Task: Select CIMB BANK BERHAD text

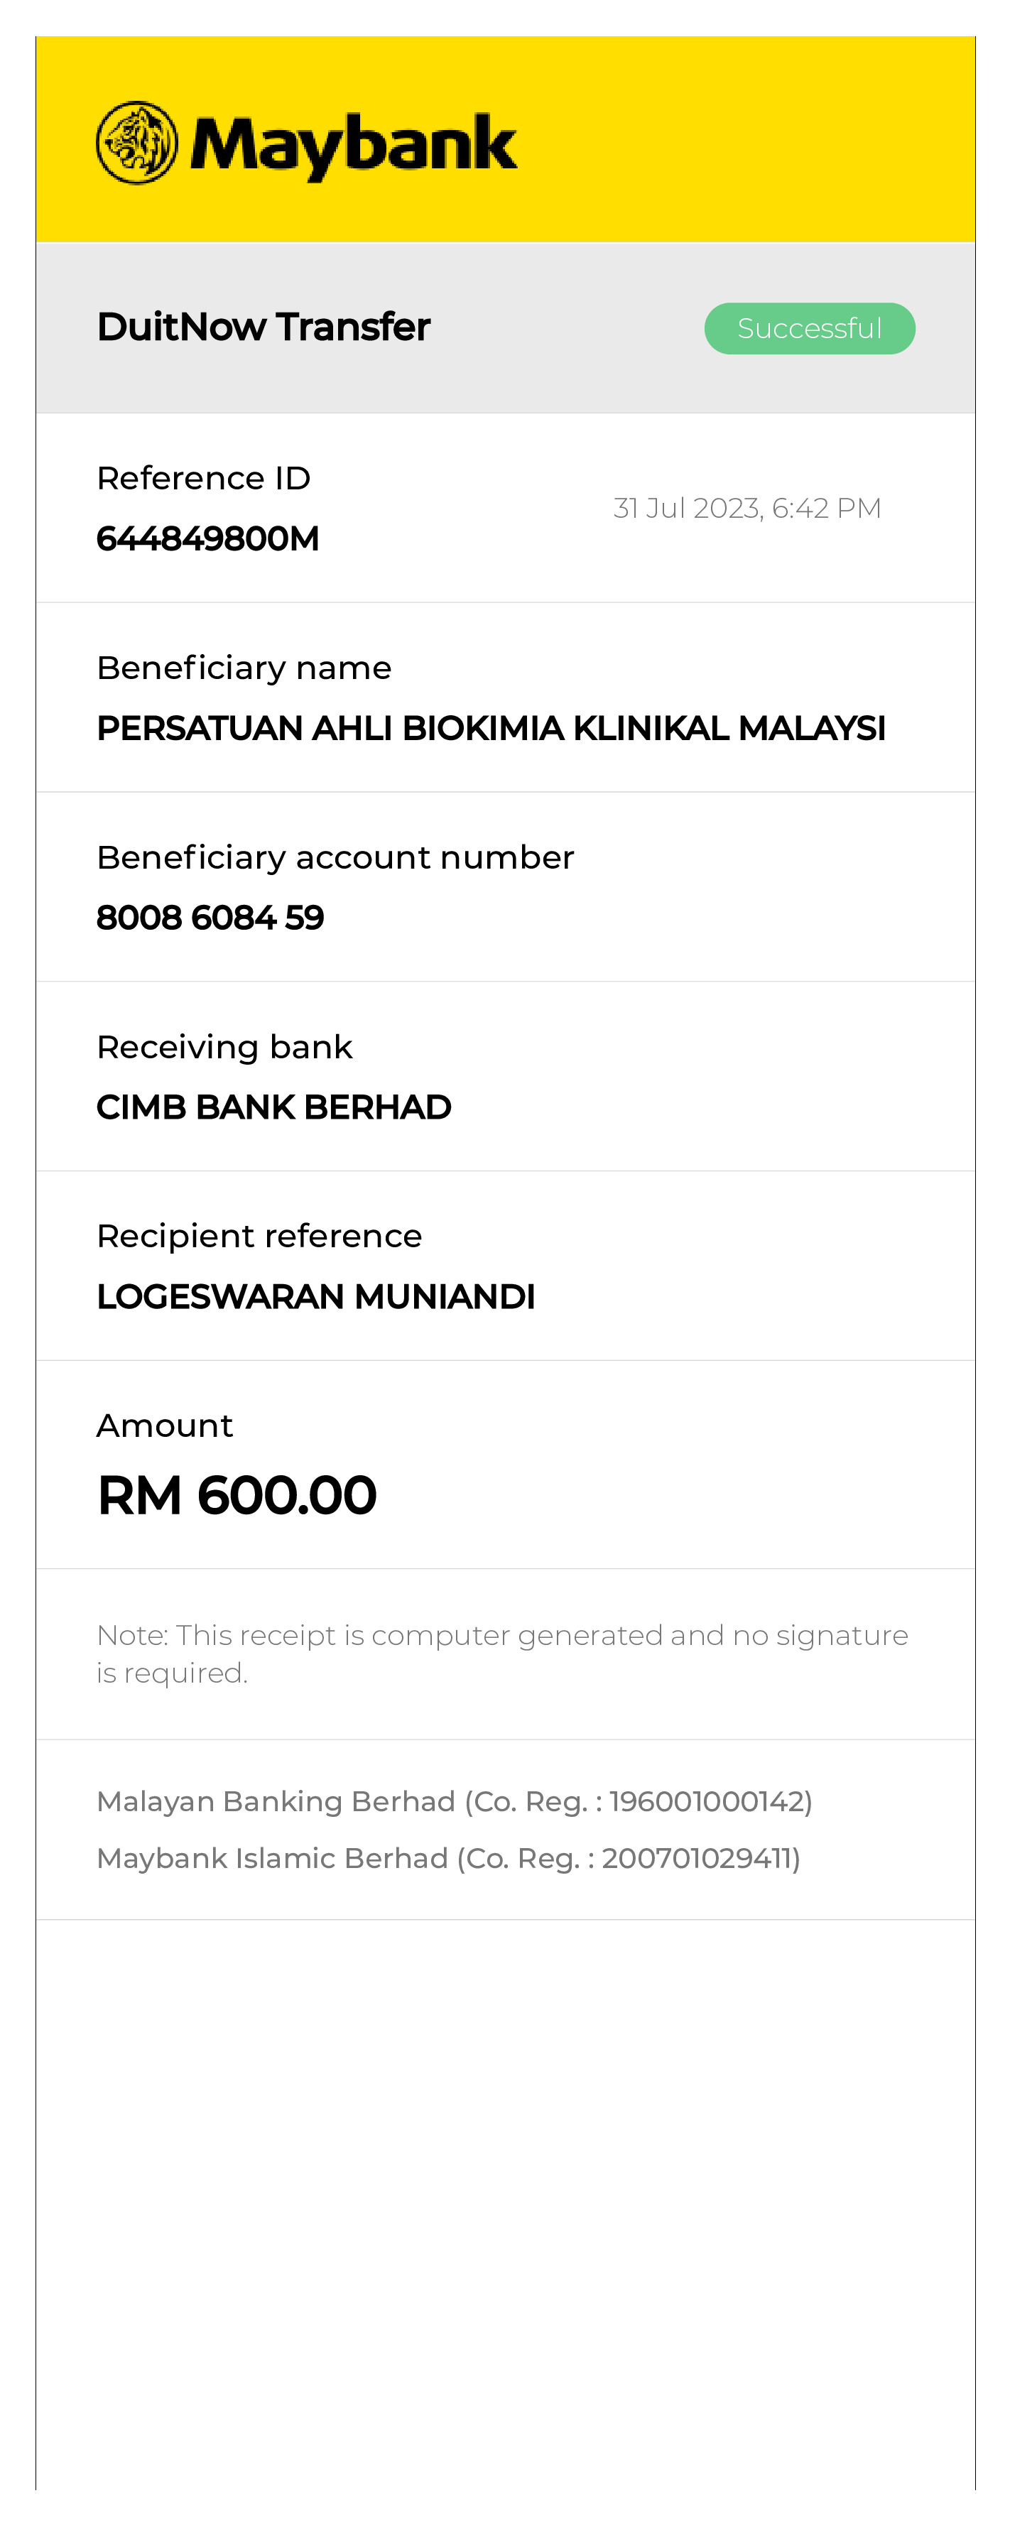Action: coord(273,1107)
